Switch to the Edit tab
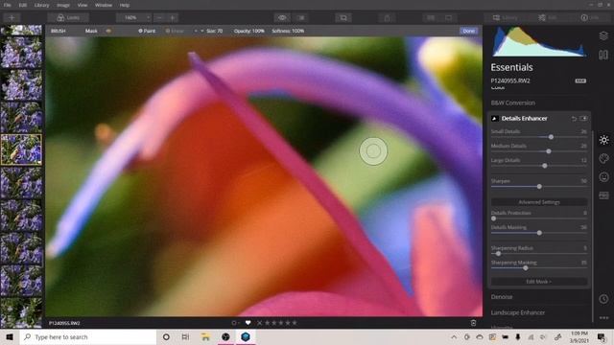 [548, 17]
